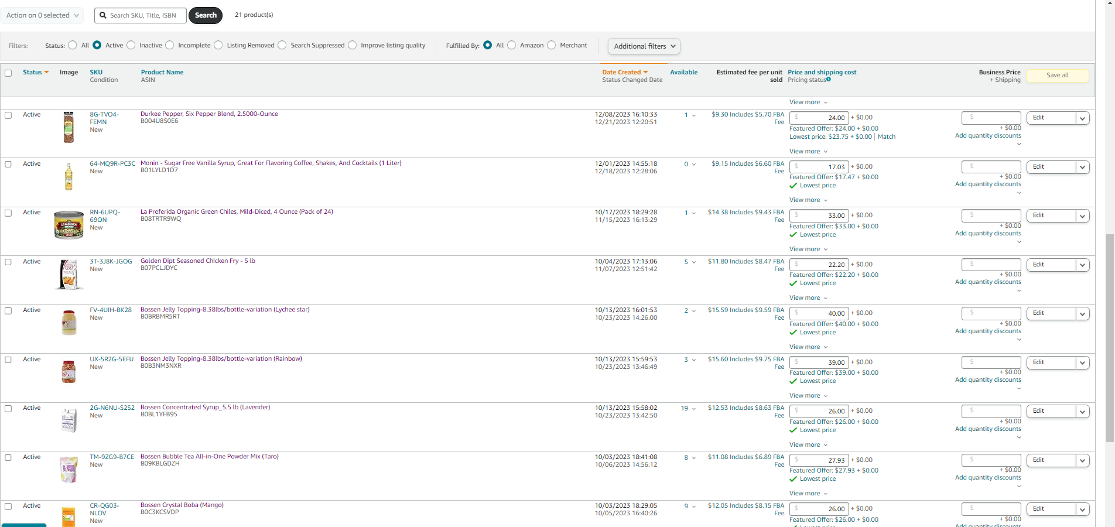Sort the table by the Available column
The height and width of the screenshot is (527, 1115).
pyautogui.click(x=684, y=72)
